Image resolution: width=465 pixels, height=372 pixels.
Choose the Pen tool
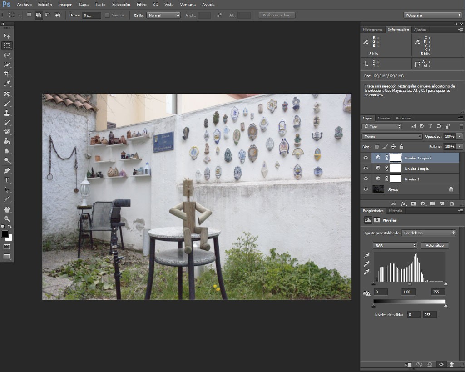click(7, 171)
